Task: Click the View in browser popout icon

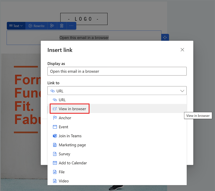Action: [55, 109]
